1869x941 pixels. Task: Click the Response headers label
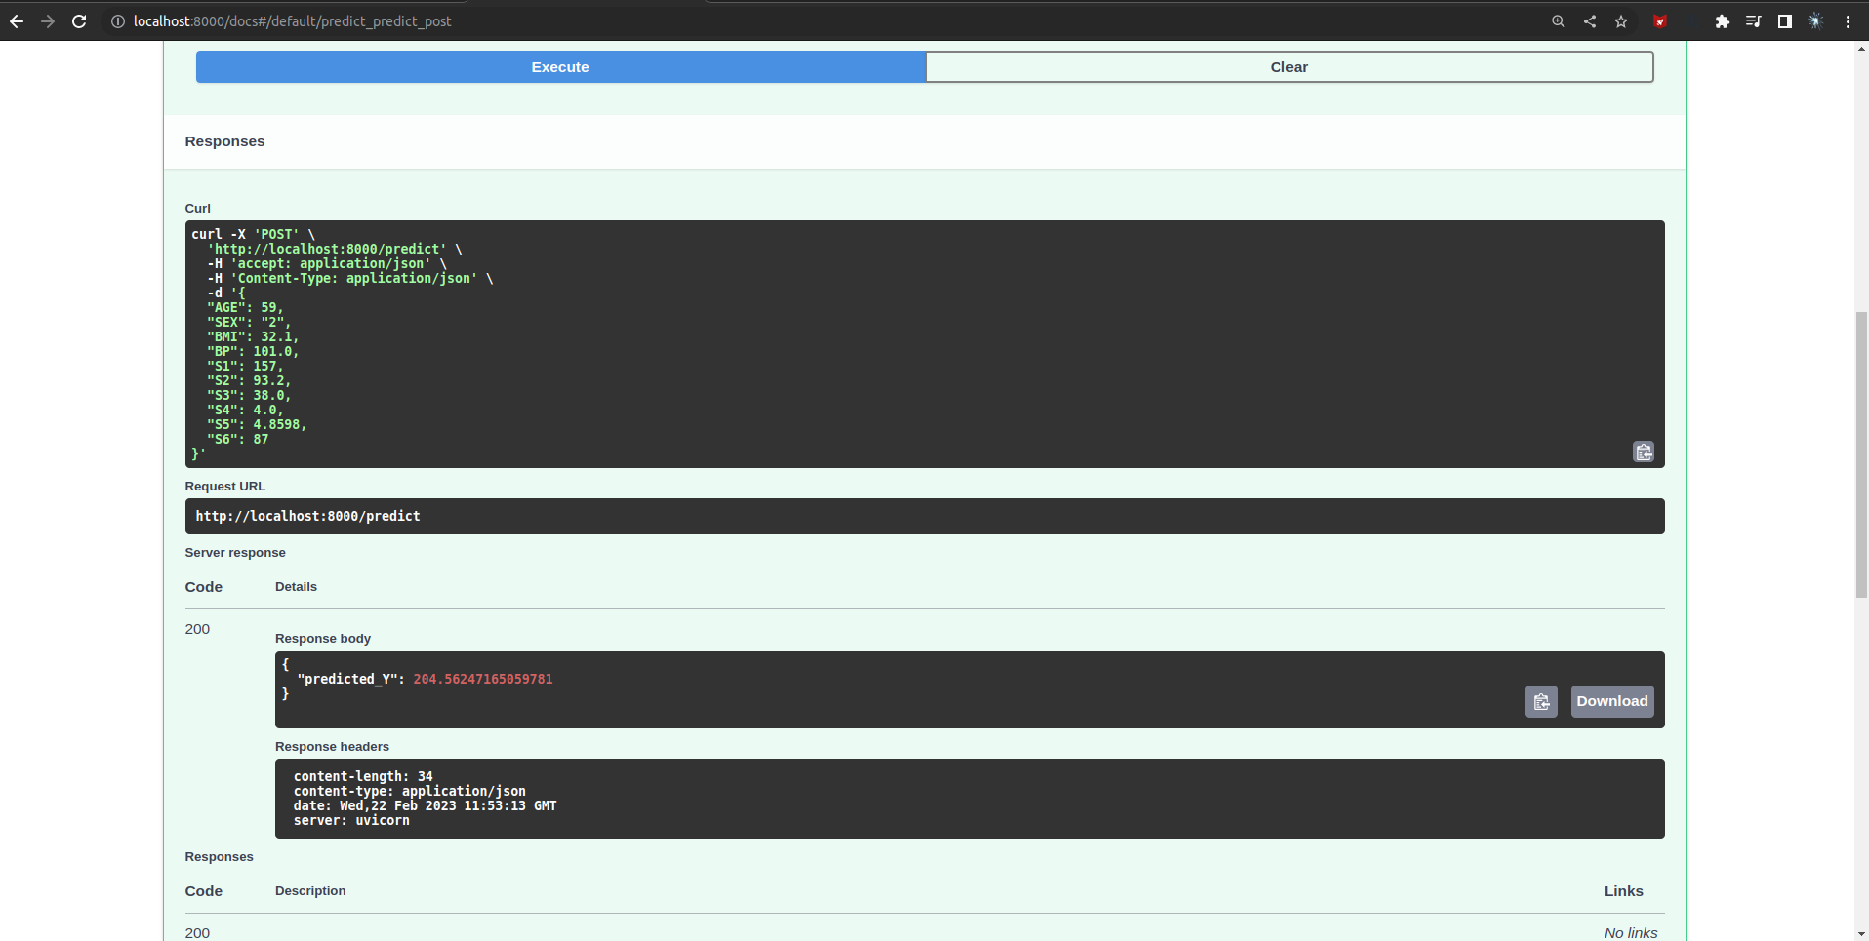pyautogui.click(x=332, y=747)
